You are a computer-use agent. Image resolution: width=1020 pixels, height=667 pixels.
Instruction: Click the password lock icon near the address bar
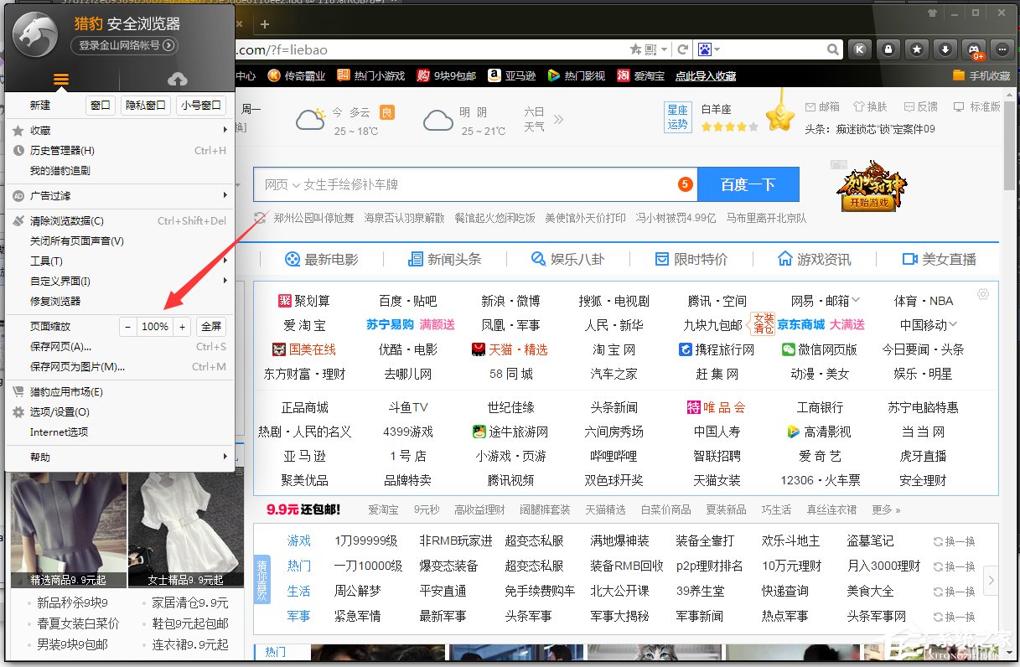click(888, 49)
